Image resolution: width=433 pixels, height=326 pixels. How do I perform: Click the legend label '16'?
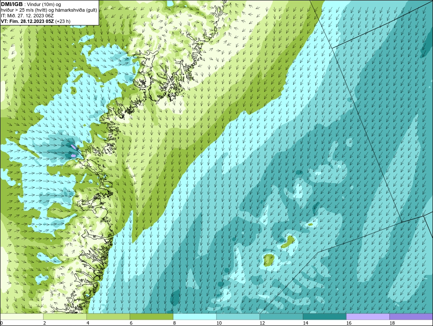(349, 323)
